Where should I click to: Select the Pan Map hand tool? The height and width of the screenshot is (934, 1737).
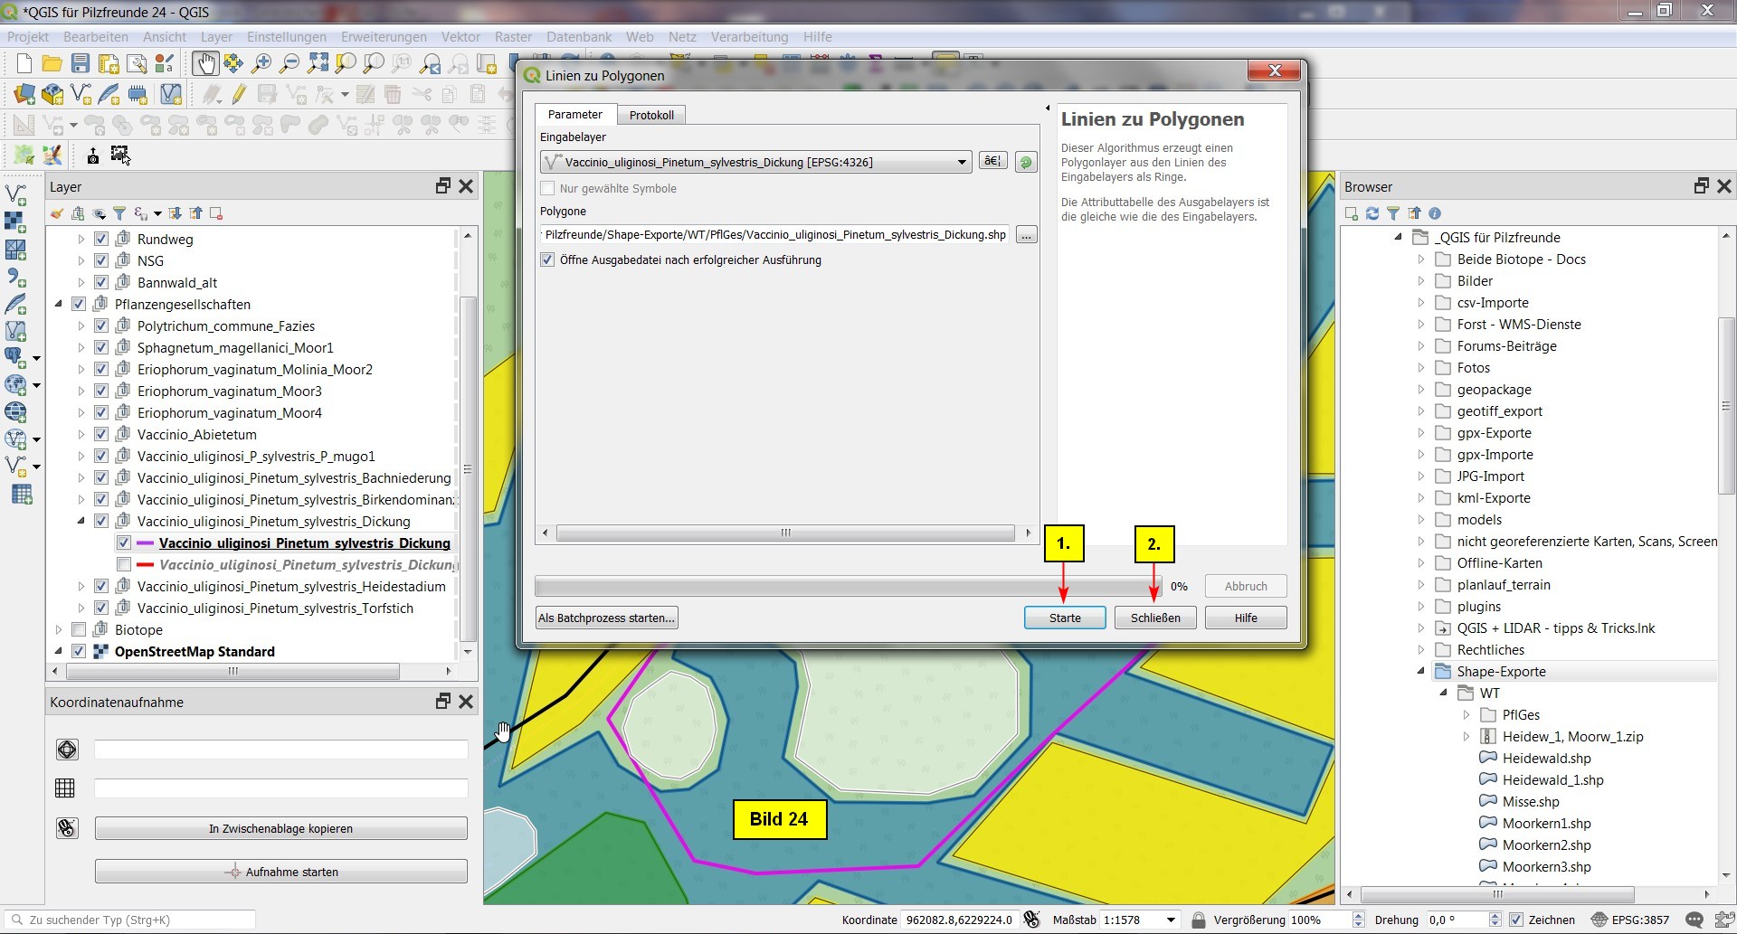coord(205,63)
